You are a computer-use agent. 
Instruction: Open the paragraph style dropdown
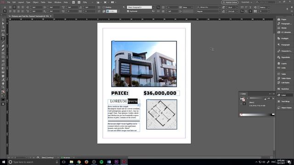click(153, 7)
